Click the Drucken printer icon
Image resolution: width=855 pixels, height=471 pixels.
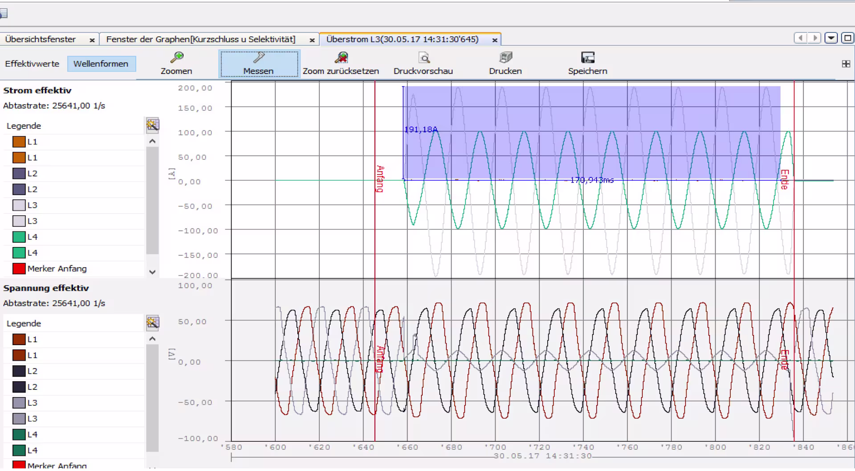[505, 58]
